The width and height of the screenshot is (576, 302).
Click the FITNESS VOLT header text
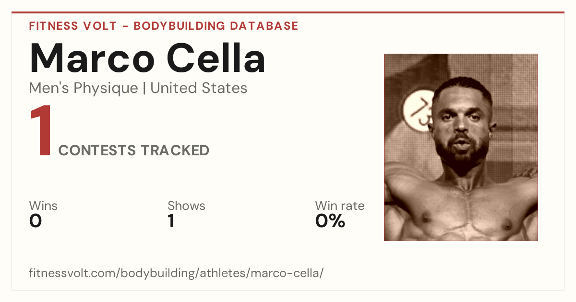tap(72, 26)
